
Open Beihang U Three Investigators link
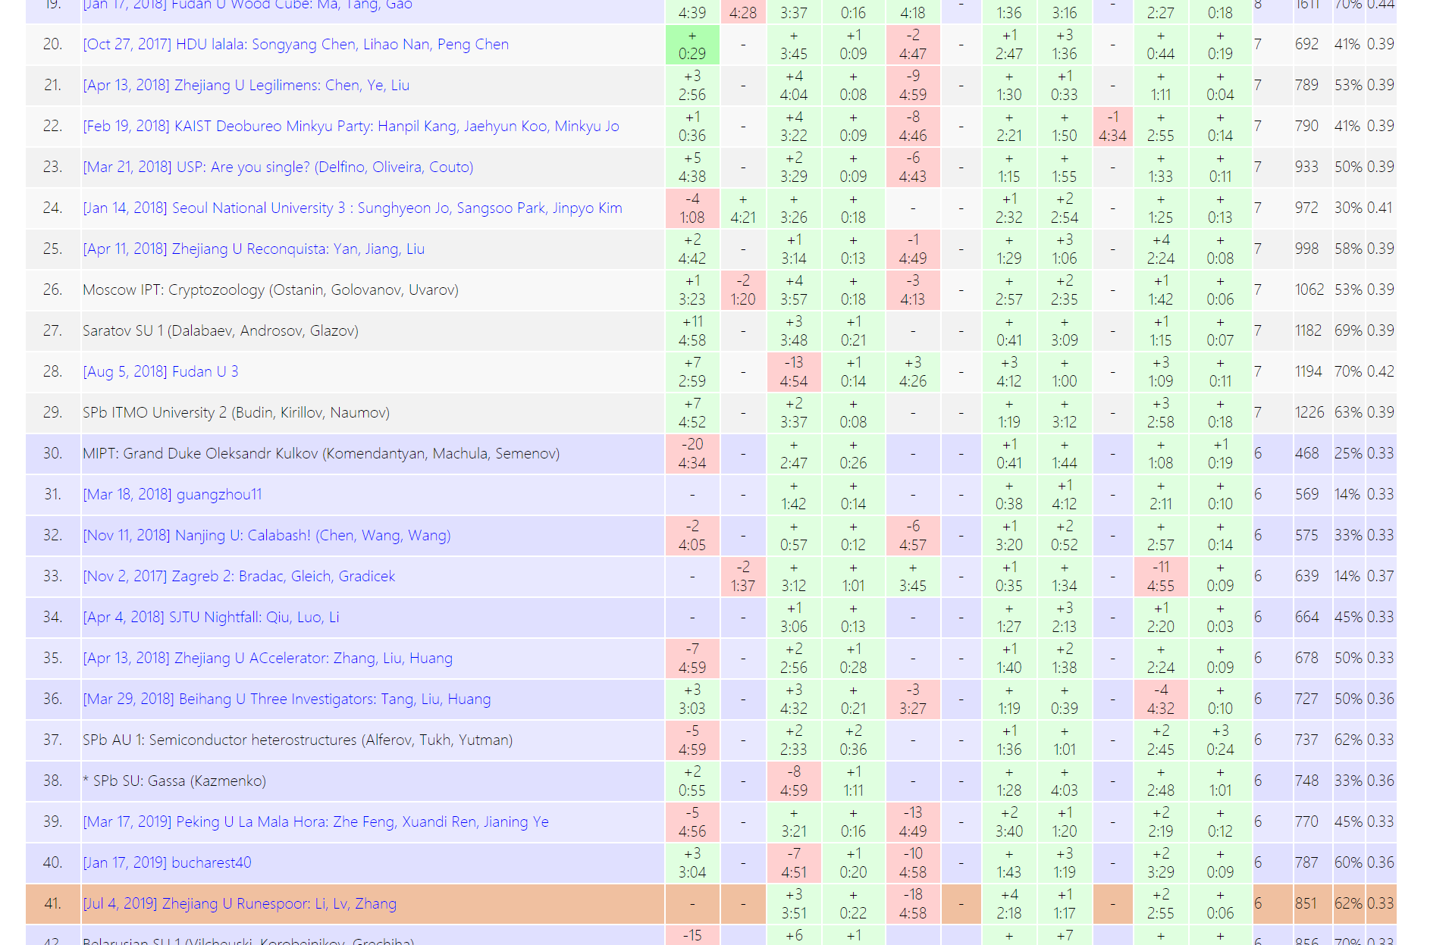[287, 699]
